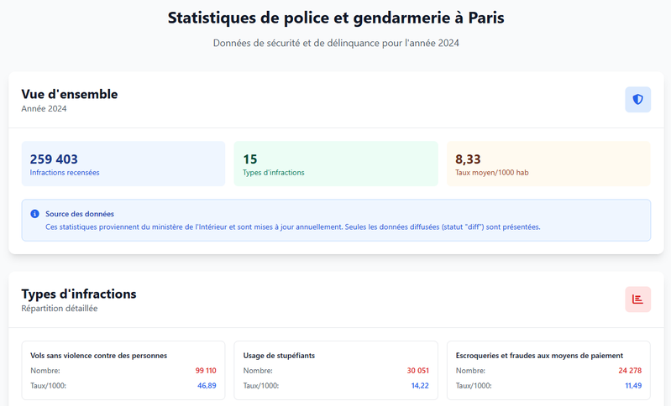671x406 pixels.
Task: Click the 46,89 rate value
Action: pyautogui.click(x=206, y=386)
